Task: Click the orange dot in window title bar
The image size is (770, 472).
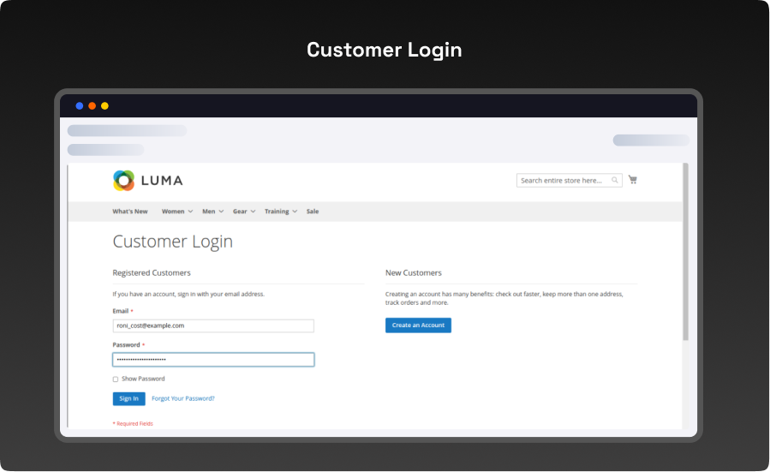Action: (x=93, y=106)
